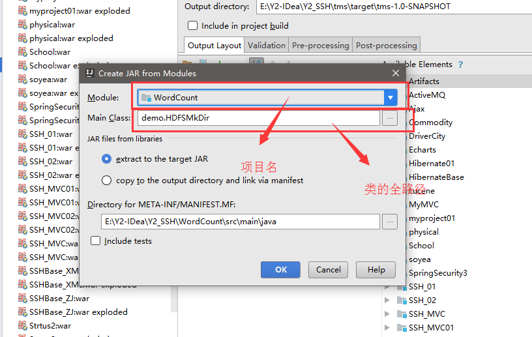Expand the SSH_MVC01 module node
The image size is (532, 337).
point(387,328)
